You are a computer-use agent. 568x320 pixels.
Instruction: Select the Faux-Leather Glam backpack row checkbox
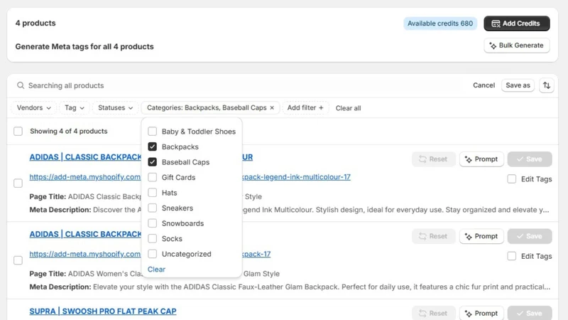(x=18, y=260)
